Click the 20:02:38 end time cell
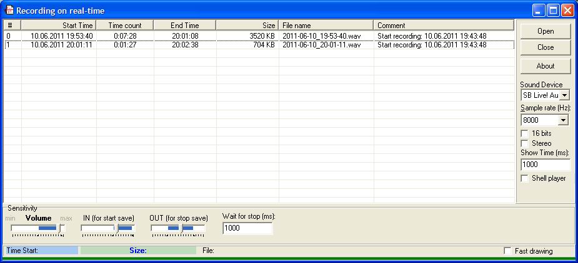The image size is (578, 263). click(185, 45)
